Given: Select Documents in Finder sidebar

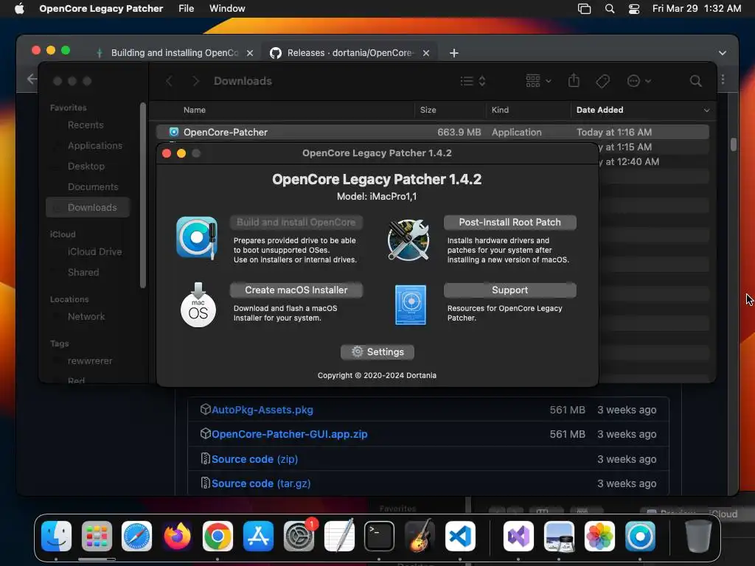Looking at the screenshot, I should point(93,186).
